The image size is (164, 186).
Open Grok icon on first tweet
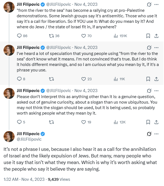click(149, 4)
